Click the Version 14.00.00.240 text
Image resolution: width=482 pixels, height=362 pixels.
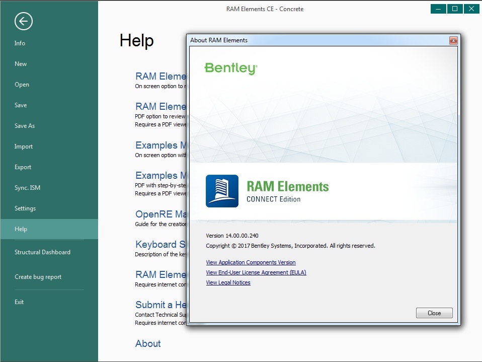click(x=232, y=236)
